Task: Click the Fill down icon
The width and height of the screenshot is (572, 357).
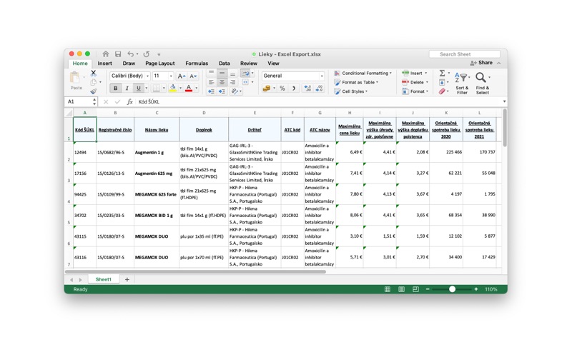Action: pos(442,82)
